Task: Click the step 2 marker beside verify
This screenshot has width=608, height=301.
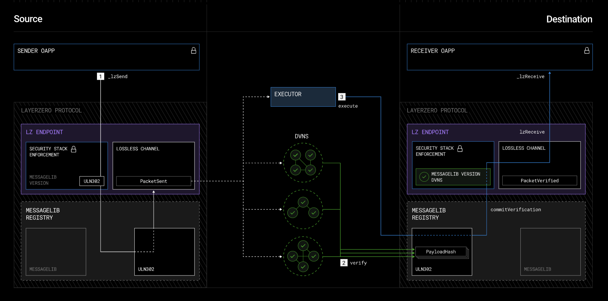Action: point(344,263)
